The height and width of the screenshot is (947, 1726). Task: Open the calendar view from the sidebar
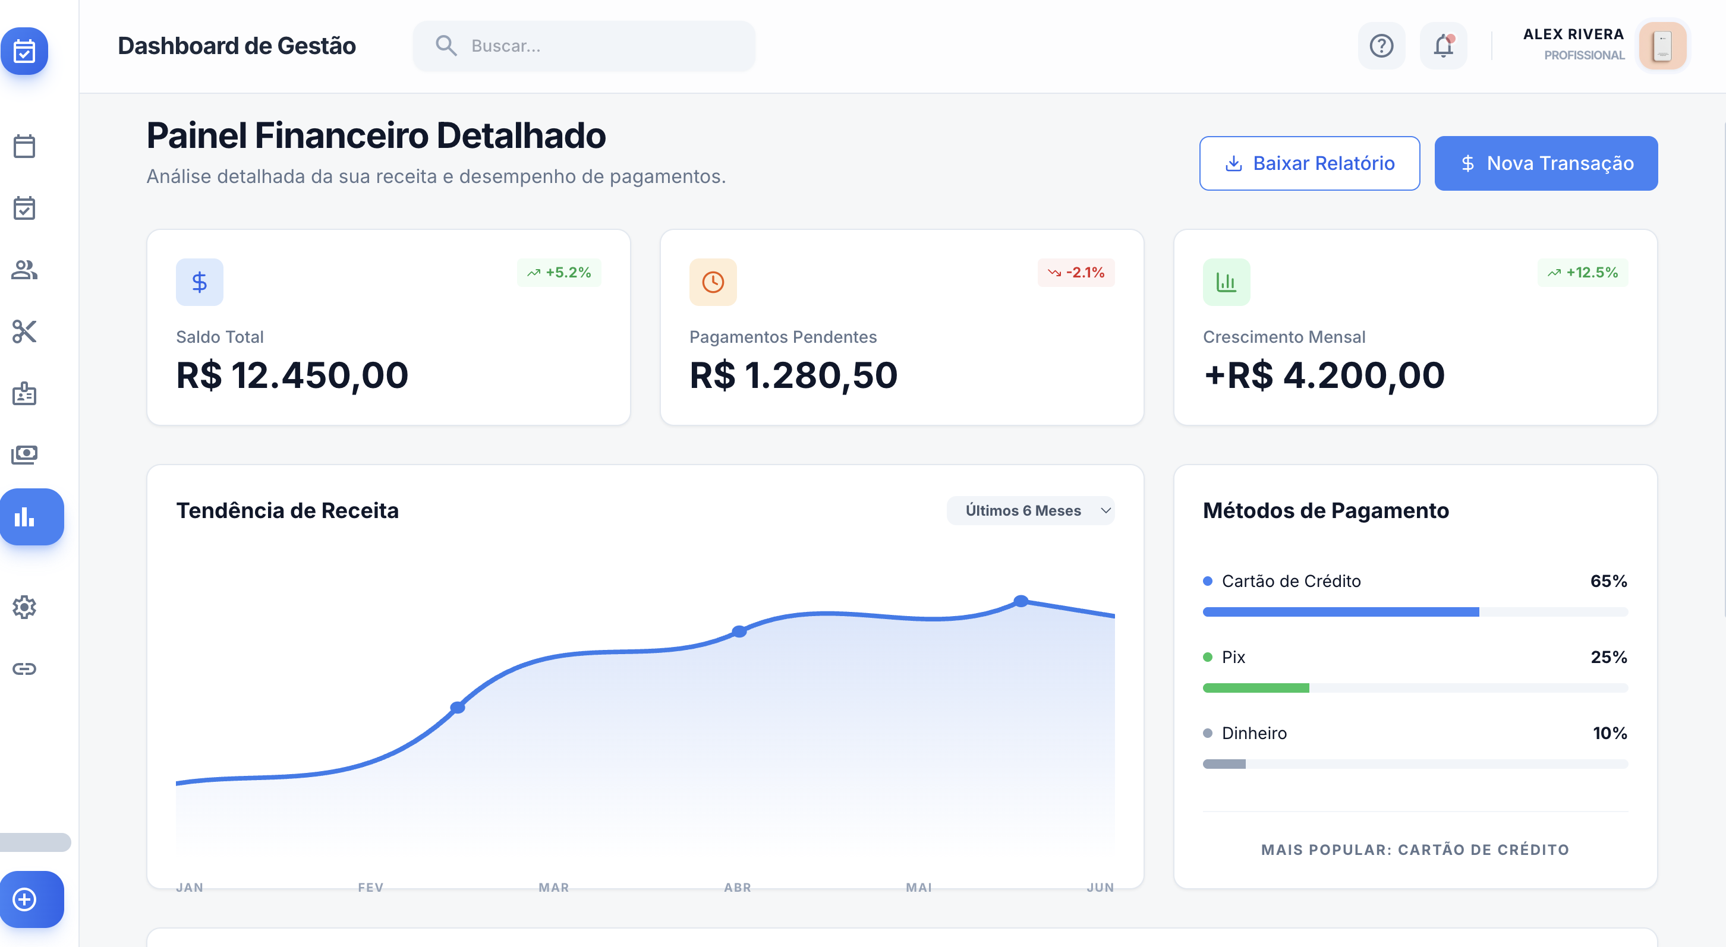click(x=25, y=146)
